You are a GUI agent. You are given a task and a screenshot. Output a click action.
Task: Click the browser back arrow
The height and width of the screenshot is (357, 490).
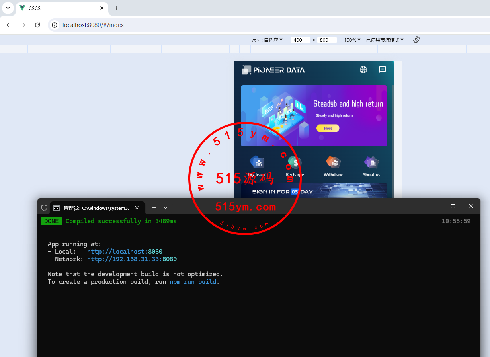[x=9, y=25]
